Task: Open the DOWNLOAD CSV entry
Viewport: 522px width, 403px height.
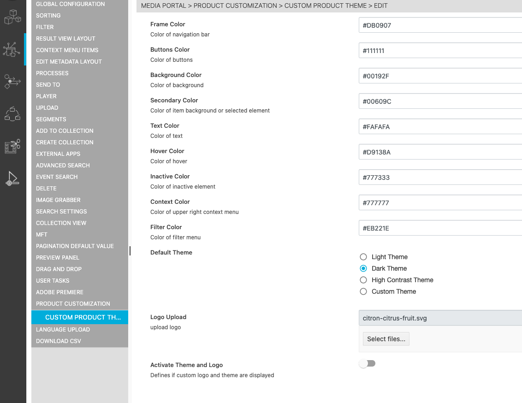Action: coord(58,341)
